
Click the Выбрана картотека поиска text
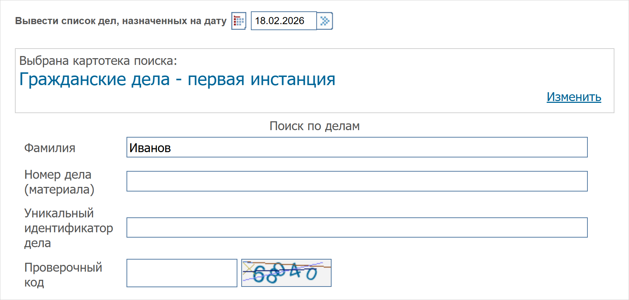[98, 61]
